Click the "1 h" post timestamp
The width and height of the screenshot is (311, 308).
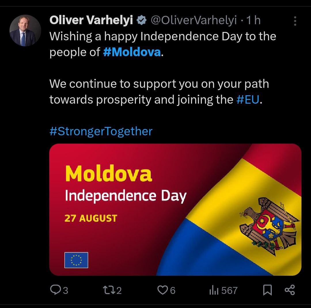[x=253, y=20]
